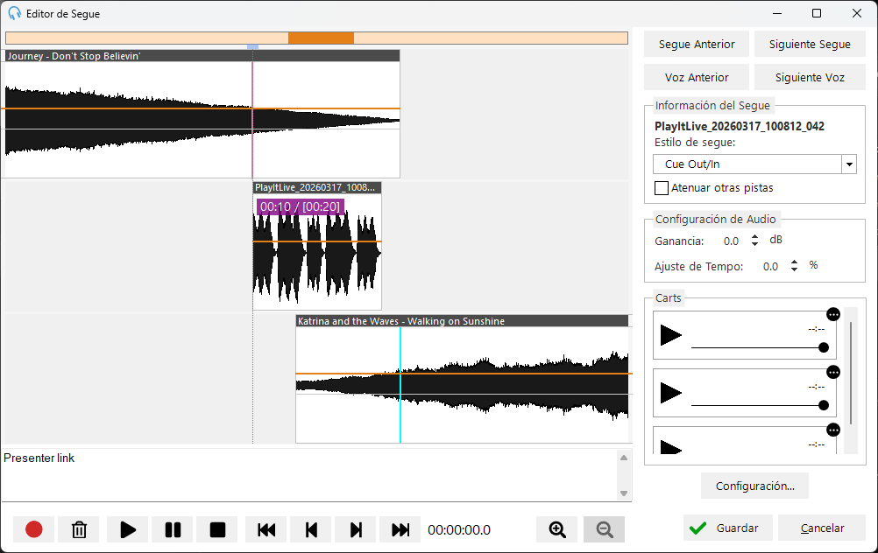Click the orange region in overview bar

pyautogui.click(x=321, y=38)
